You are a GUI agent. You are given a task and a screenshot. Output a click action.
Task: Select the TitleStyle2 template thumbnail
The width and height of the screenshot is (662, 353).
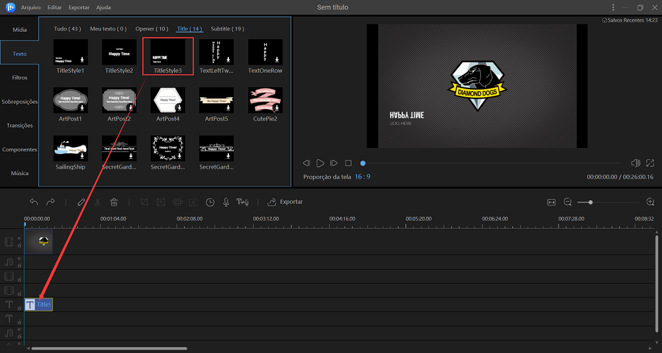tap(119, 52)
